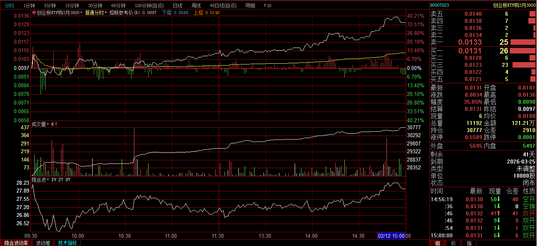
Task: Select the 120分钟(自设) chart period
Action: (149, 6)
